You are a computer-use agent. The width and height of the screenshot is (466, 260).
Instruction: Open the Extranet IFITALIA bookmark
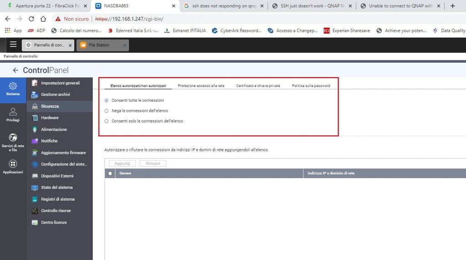pos(185,30)
